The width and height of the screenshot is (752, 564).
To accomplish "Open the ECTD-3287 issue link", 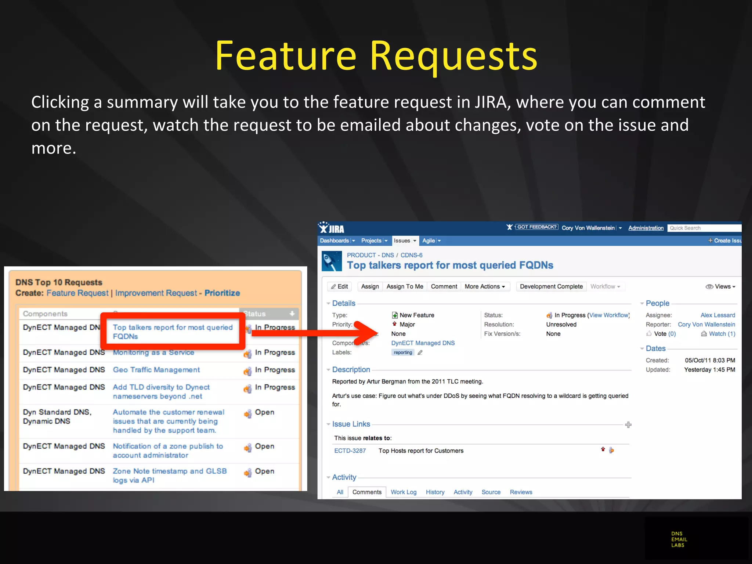I will click(350, 451).
